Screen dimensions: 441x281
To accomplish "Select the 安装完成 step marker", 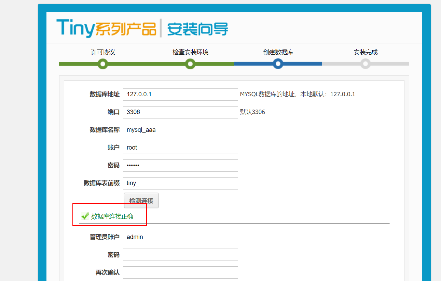I will coord(366,64).
